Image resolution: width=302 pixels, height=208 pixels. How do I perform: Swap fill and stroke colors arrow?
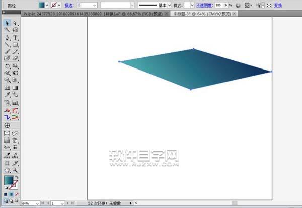point(17,177)
